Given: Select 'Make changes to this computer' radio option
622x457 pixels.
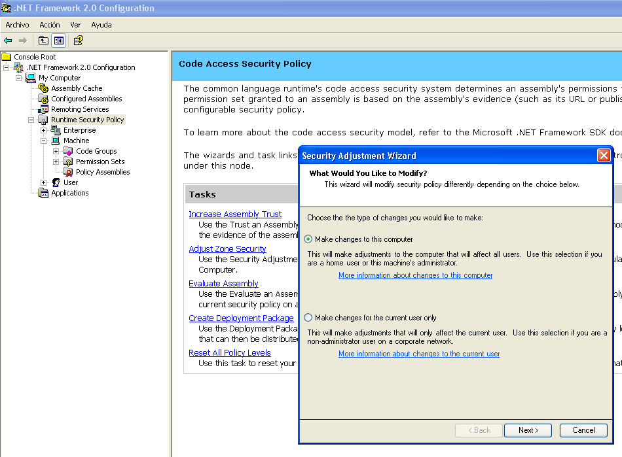Looking at the screenshot, I should point(308,239).
